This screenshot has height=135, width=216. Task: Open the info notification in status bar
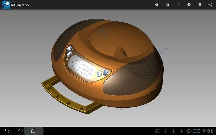[165, 131]
